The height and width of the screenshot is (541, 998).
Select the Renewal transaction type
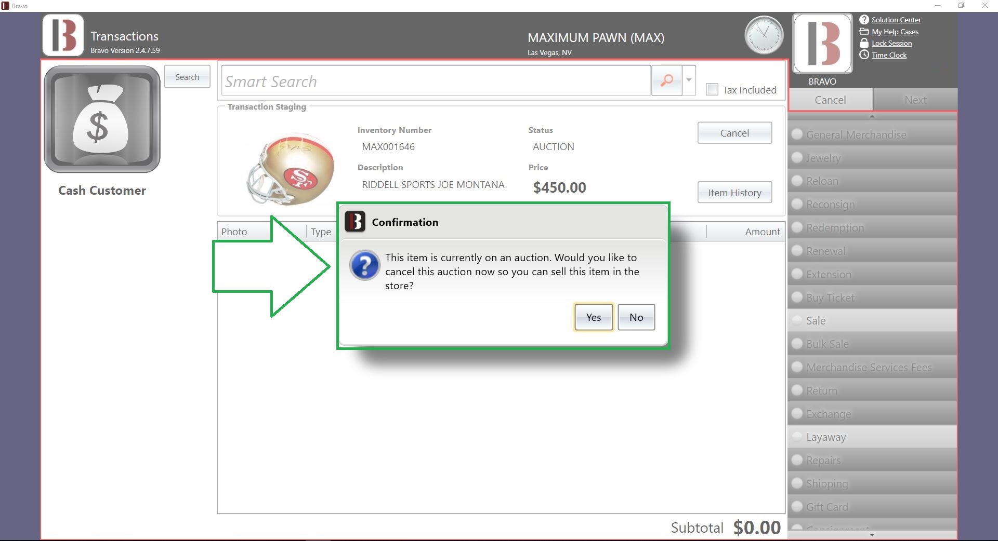pos(872,251)
